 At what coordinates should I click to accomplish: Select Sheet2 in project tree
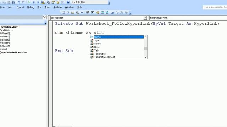(x=5, y=36)
